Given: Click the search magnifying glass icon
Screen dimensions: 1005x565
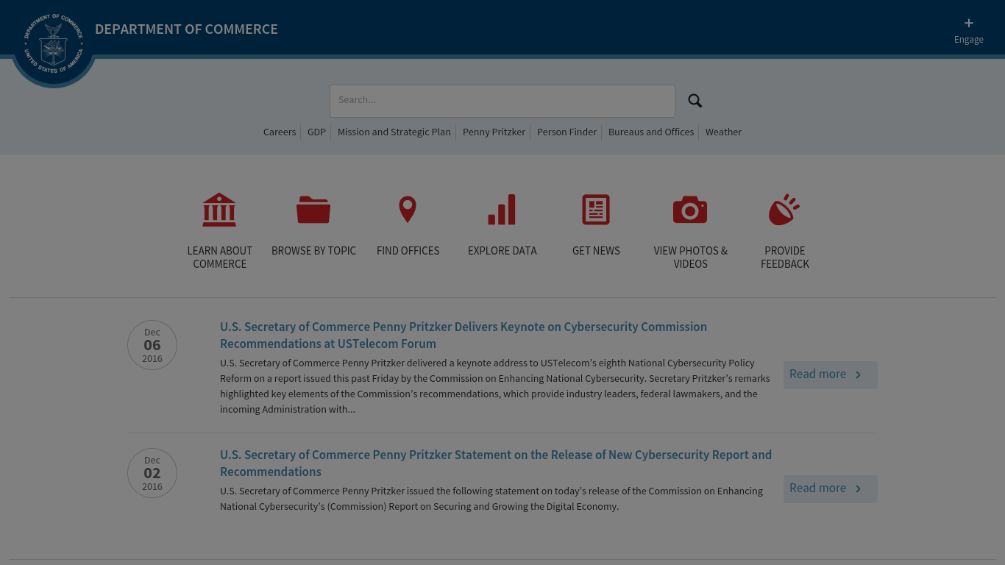Looking at the screenshot, I should coord(695,101).
